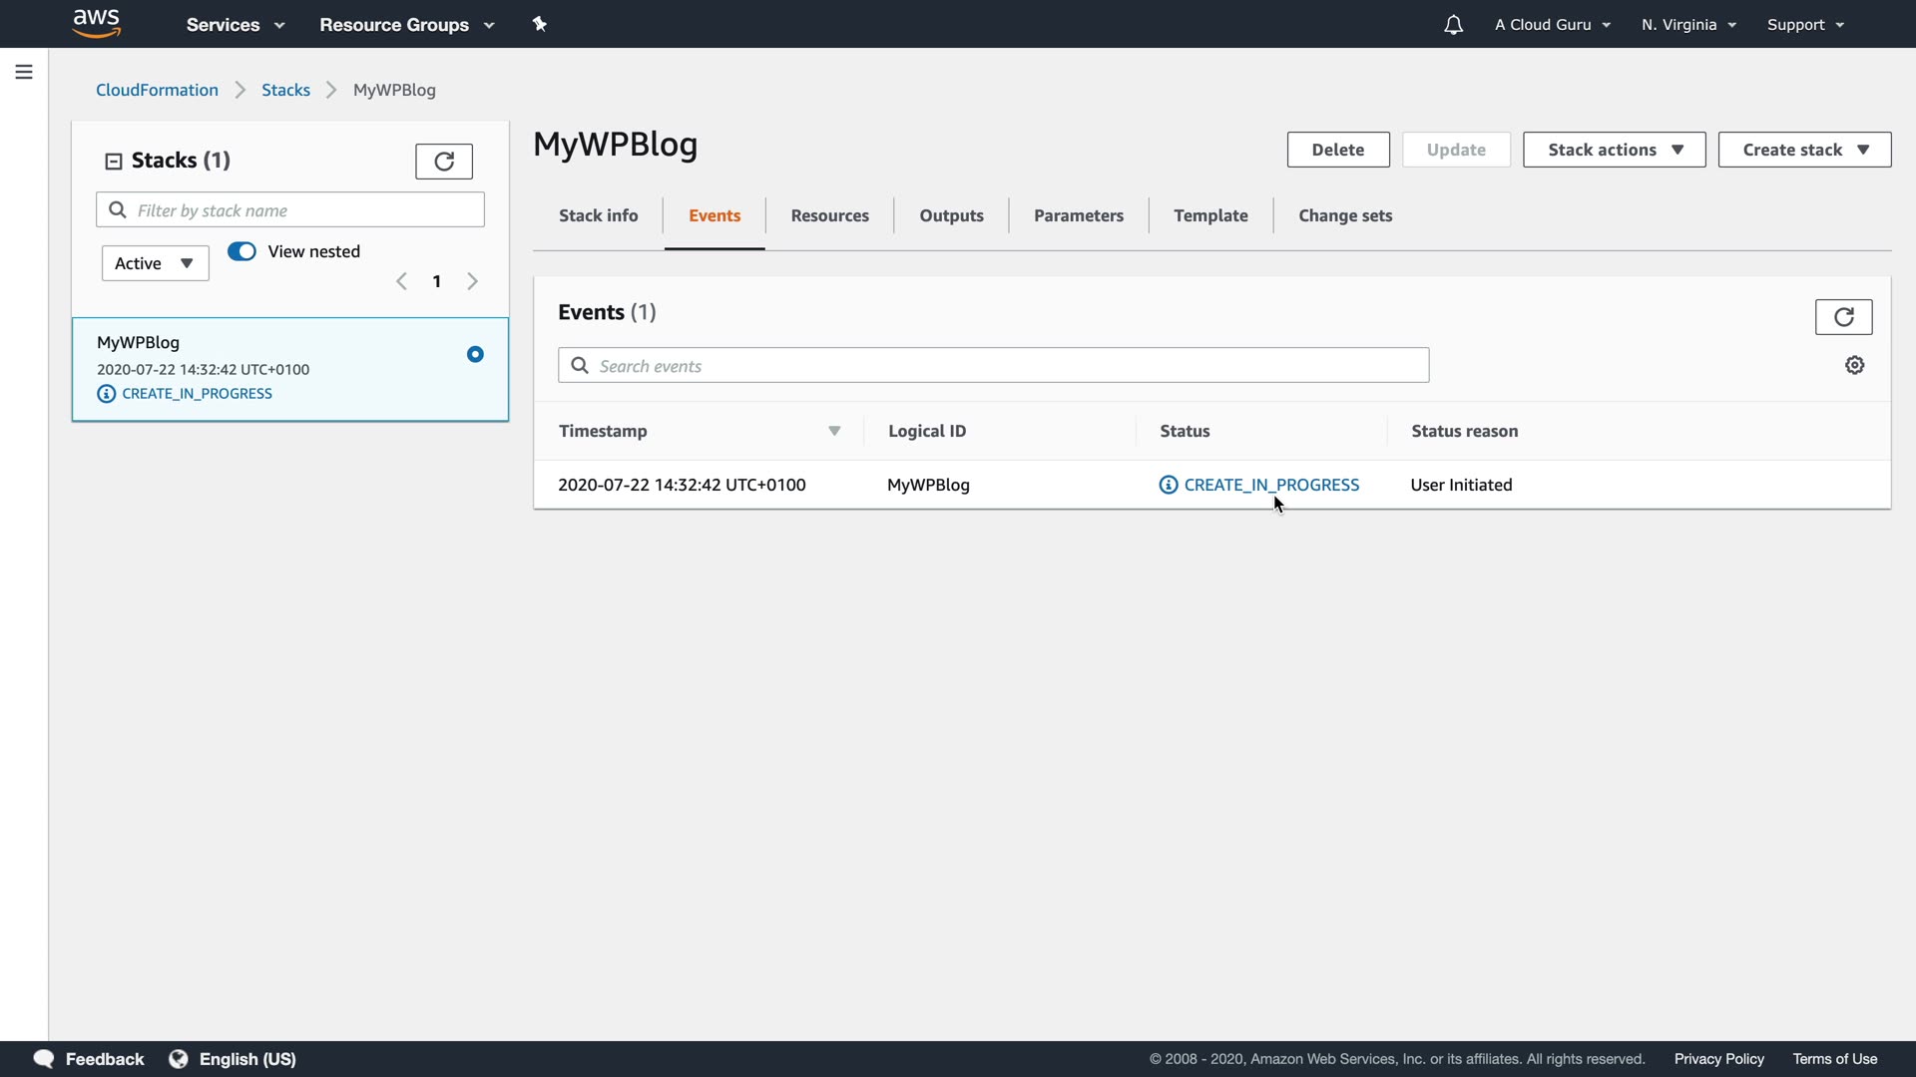Refresh the stacks list
Screen dimensions: 1916x1077
[444, 161]
